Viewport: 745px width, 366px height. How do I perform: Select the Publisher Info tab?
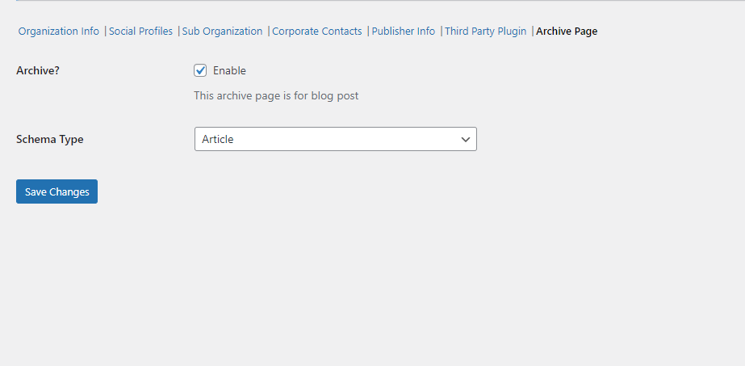click(x=403, y=32)
